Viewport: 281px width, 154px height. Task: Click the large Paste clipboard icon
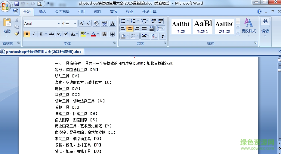point(7,23)
